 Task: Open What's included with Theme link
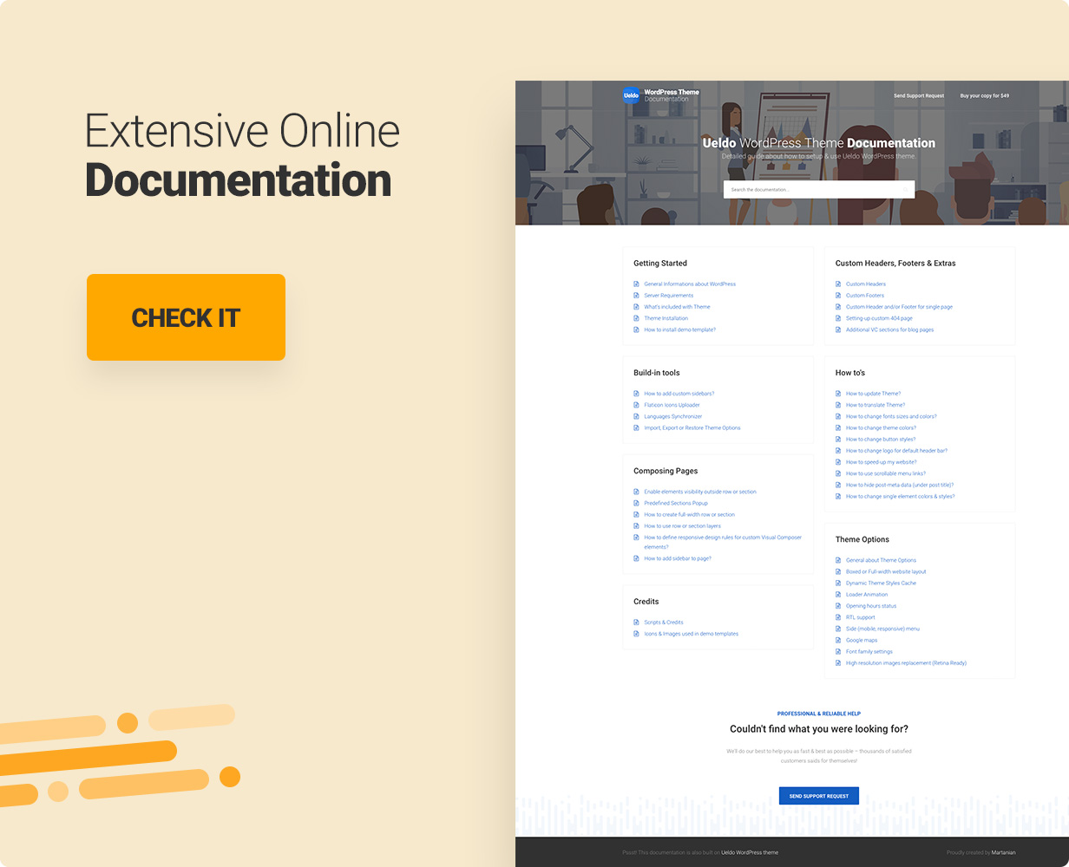coord(677,307)
